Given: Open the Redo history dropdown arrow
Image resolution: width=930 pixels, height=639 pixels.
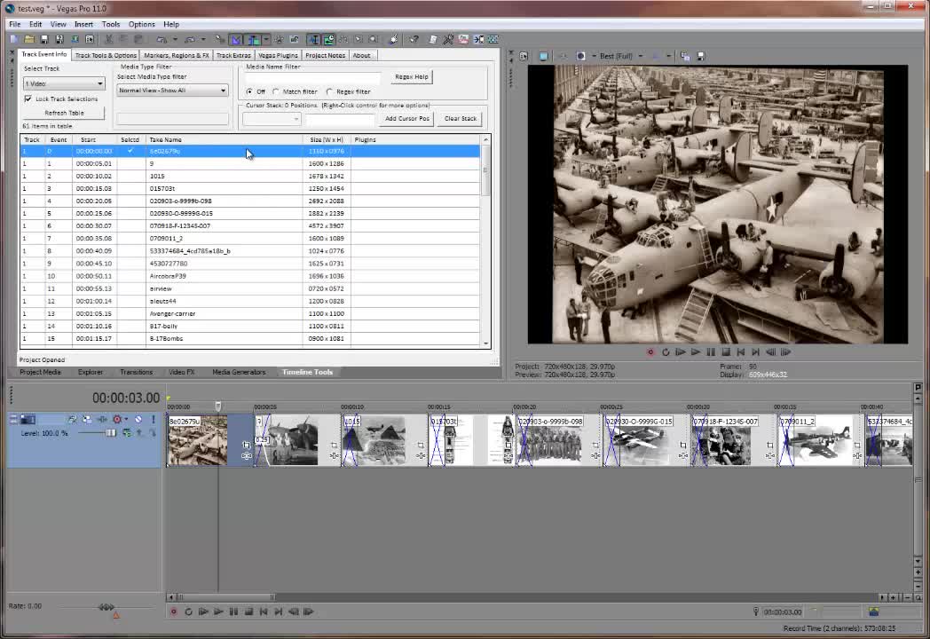Looking at the screenshot, I should [x=203, y=39].
